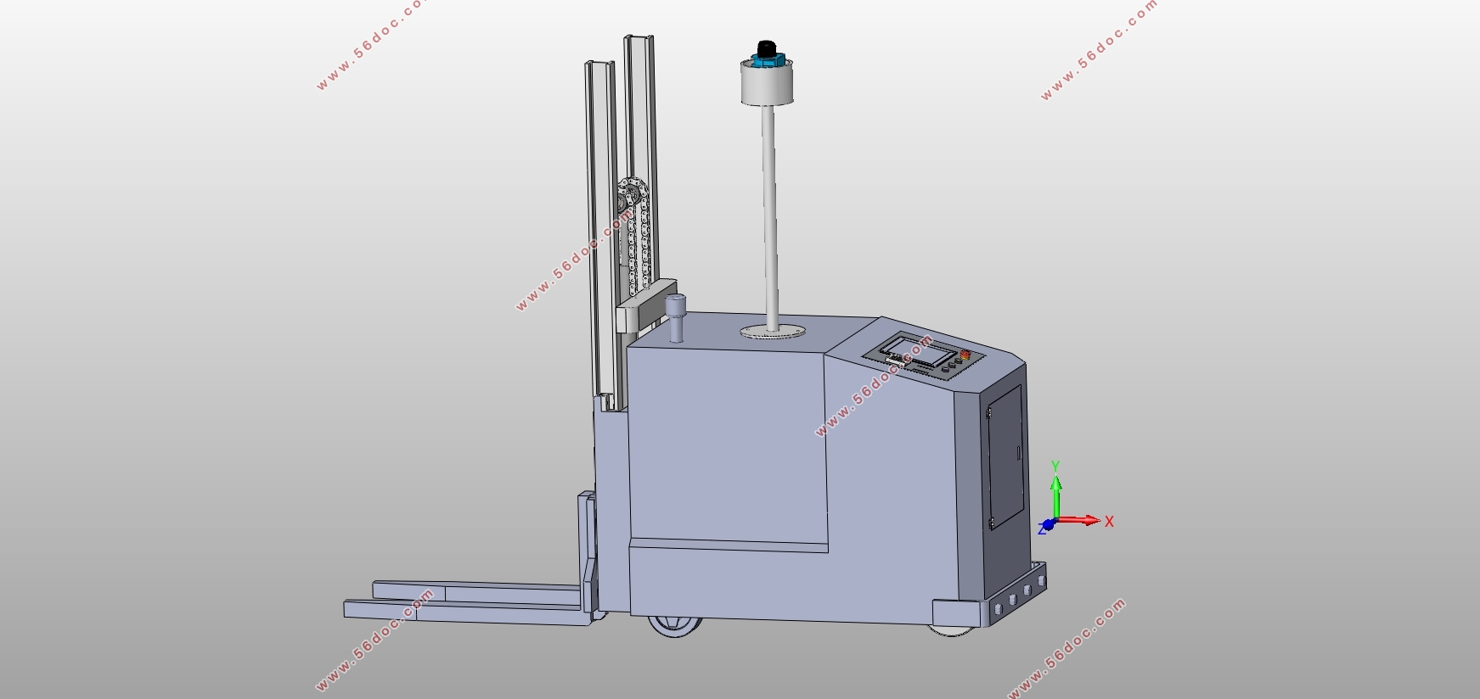
Task: Select the fork carriage crossbar on the mast
Action: pos(645,306)
